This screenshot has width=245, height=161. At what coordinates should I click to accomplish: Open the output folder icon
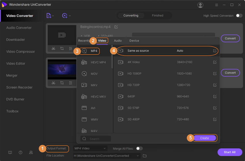[x=145, y=156]
